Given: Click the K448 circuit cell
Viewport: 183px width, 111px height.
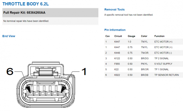Looking at the screenshot, I should click(117, 53).
